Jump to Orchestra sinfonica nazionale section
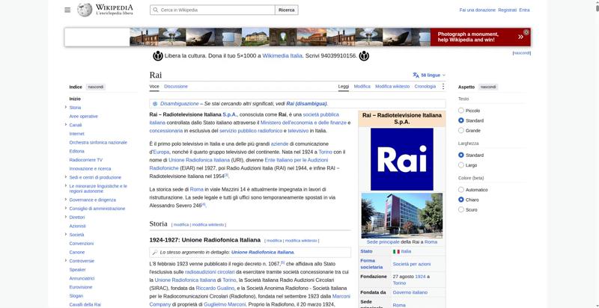Image resolution: width=599 pixels, height=308 pixels. click(x=98, y=143)
